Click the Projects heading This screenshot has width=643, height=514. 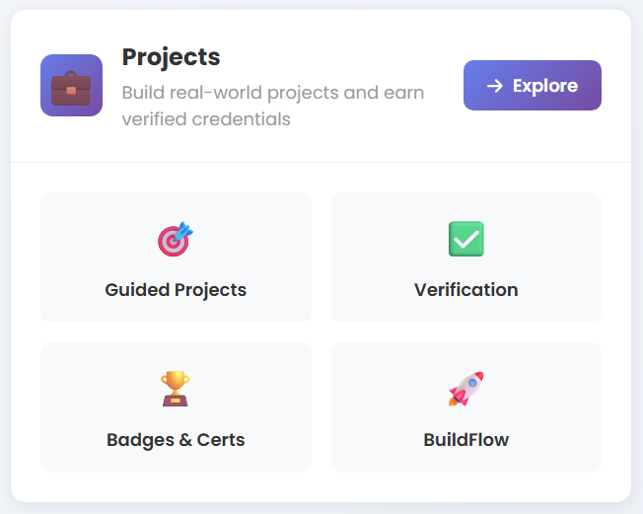point(171,57)
